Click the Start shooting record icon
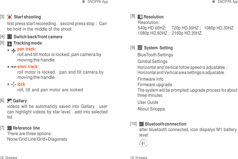 tap(10, 17)
